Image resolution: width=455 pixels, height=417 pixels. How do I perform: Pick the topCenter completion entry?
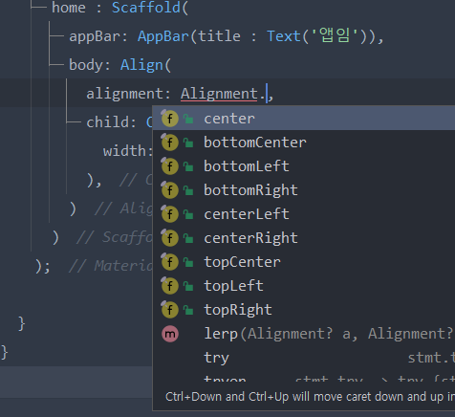pos(304,262)
